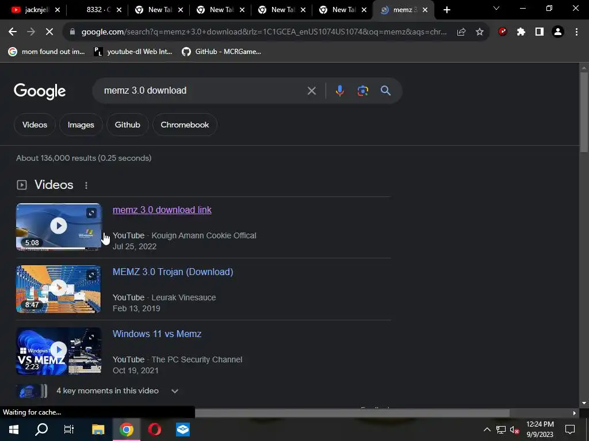
Task: Open the Videos section options menu
Action: 86,185
